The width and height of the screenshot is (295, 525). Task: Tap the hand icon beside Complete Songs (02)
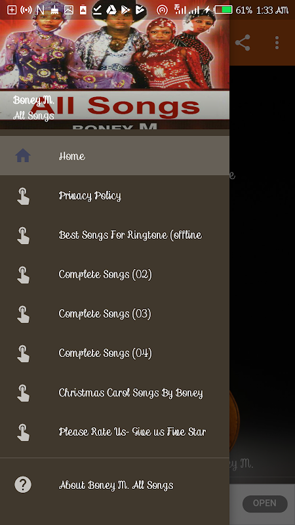pos(23,274)
